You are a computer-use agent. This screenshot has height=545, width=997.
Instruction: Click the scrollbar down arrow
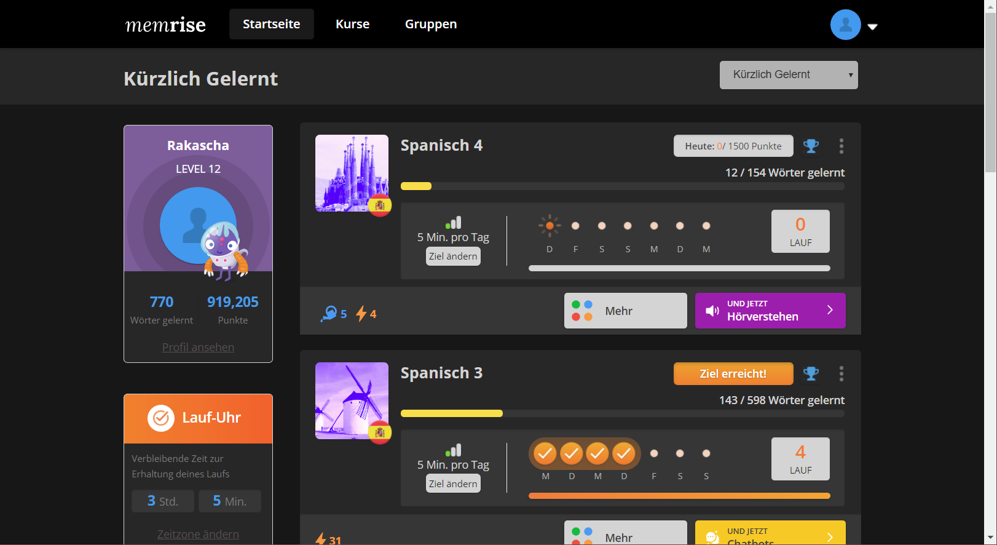(x=991, y=539)
